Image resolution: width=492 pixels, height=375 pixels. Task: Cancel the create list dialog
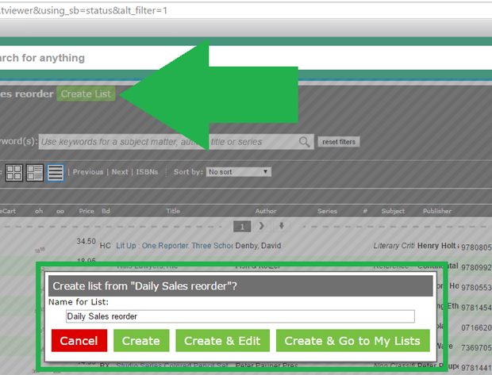tap(79, 341)
